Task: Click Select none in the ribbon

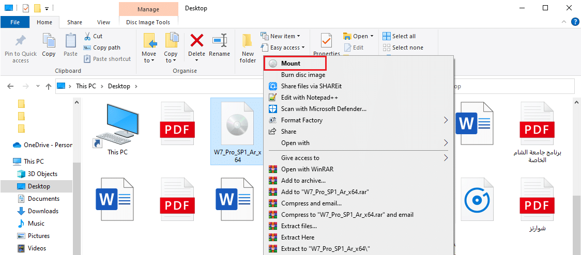Action: click(403, 47)
